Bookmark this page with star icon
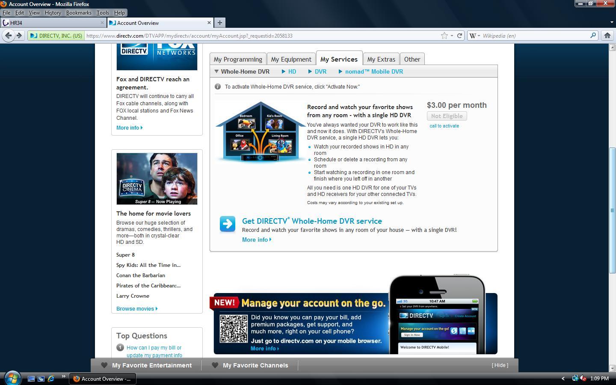Image resolution: width=616 pixels, height=385 pixels. 444,36
